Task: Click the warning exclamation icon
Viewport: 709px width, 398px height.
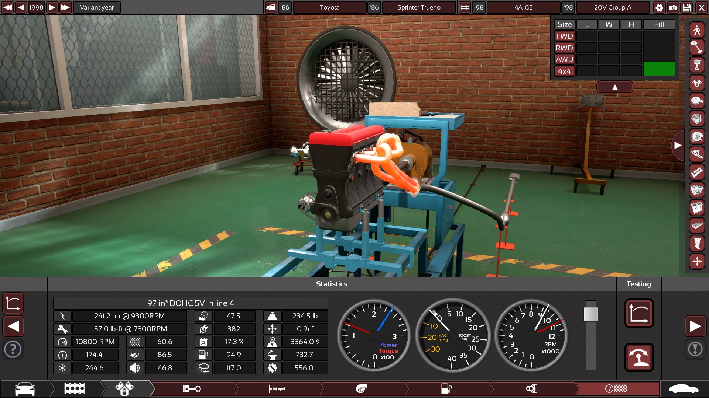Action: 695,349
